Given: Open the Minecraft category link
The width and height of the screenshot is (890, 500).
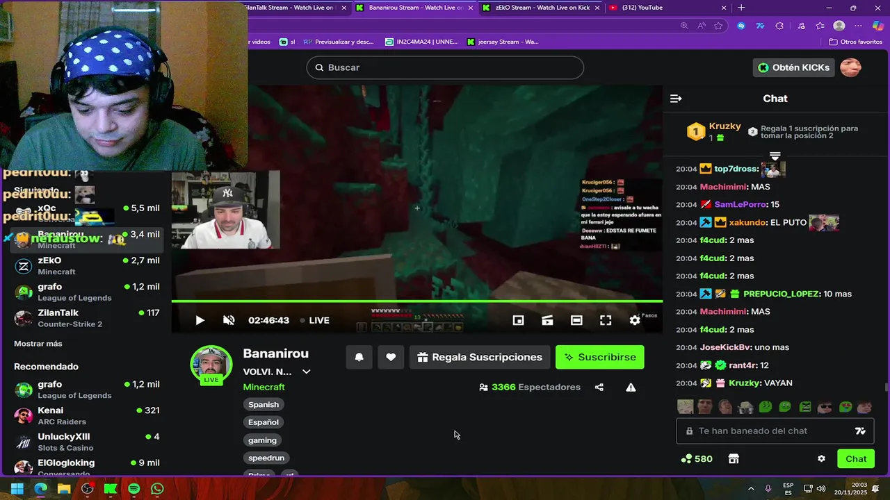Looking at the screenshot, I should 264,387.
